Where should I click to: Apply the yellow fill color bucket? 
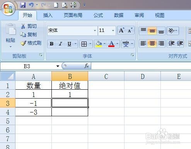pos(99,44)
